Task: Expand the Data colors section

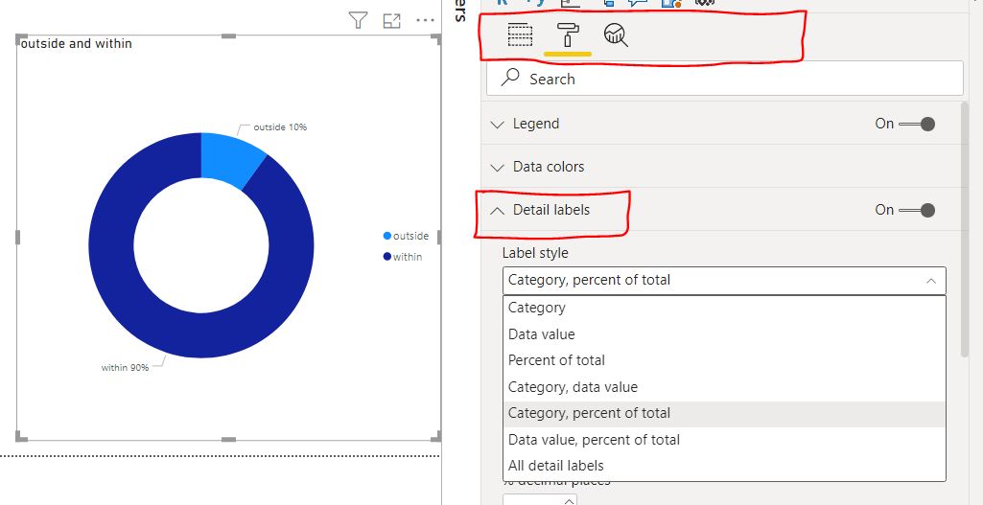Action: [x=497, y=168]
